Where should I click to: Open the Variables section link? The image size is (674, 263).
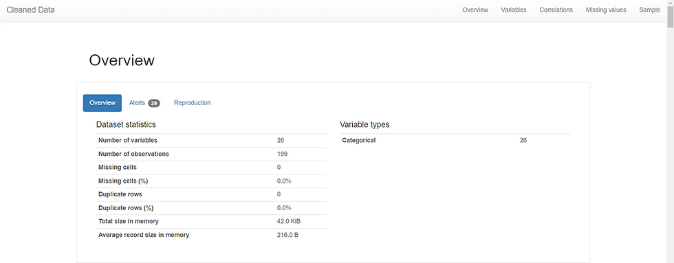513,10
